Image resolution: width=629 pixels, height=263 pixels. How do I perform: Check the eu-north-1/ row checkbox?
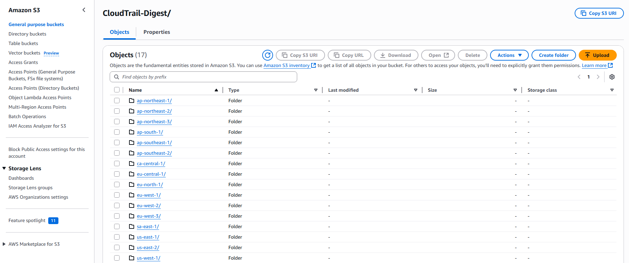pyautogui.click(x=117, y=184)
